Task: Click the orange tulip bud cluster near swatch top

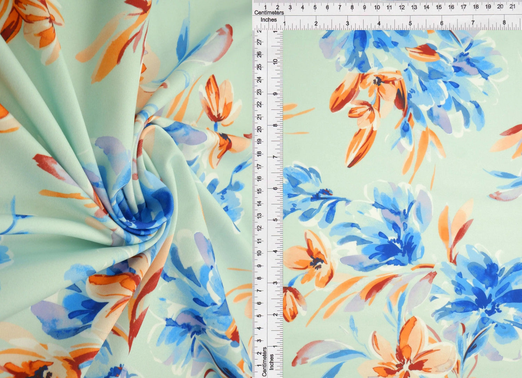Action: click(365, 105)
